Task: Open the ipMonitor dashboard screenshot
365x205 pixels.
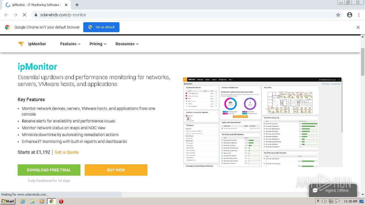Action: (263, 122)
